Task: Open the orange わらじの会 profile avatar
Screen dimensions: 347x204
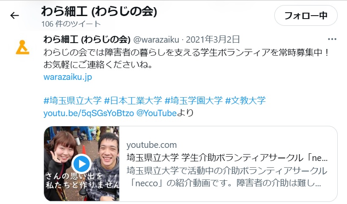Action: tap(22, 47)
